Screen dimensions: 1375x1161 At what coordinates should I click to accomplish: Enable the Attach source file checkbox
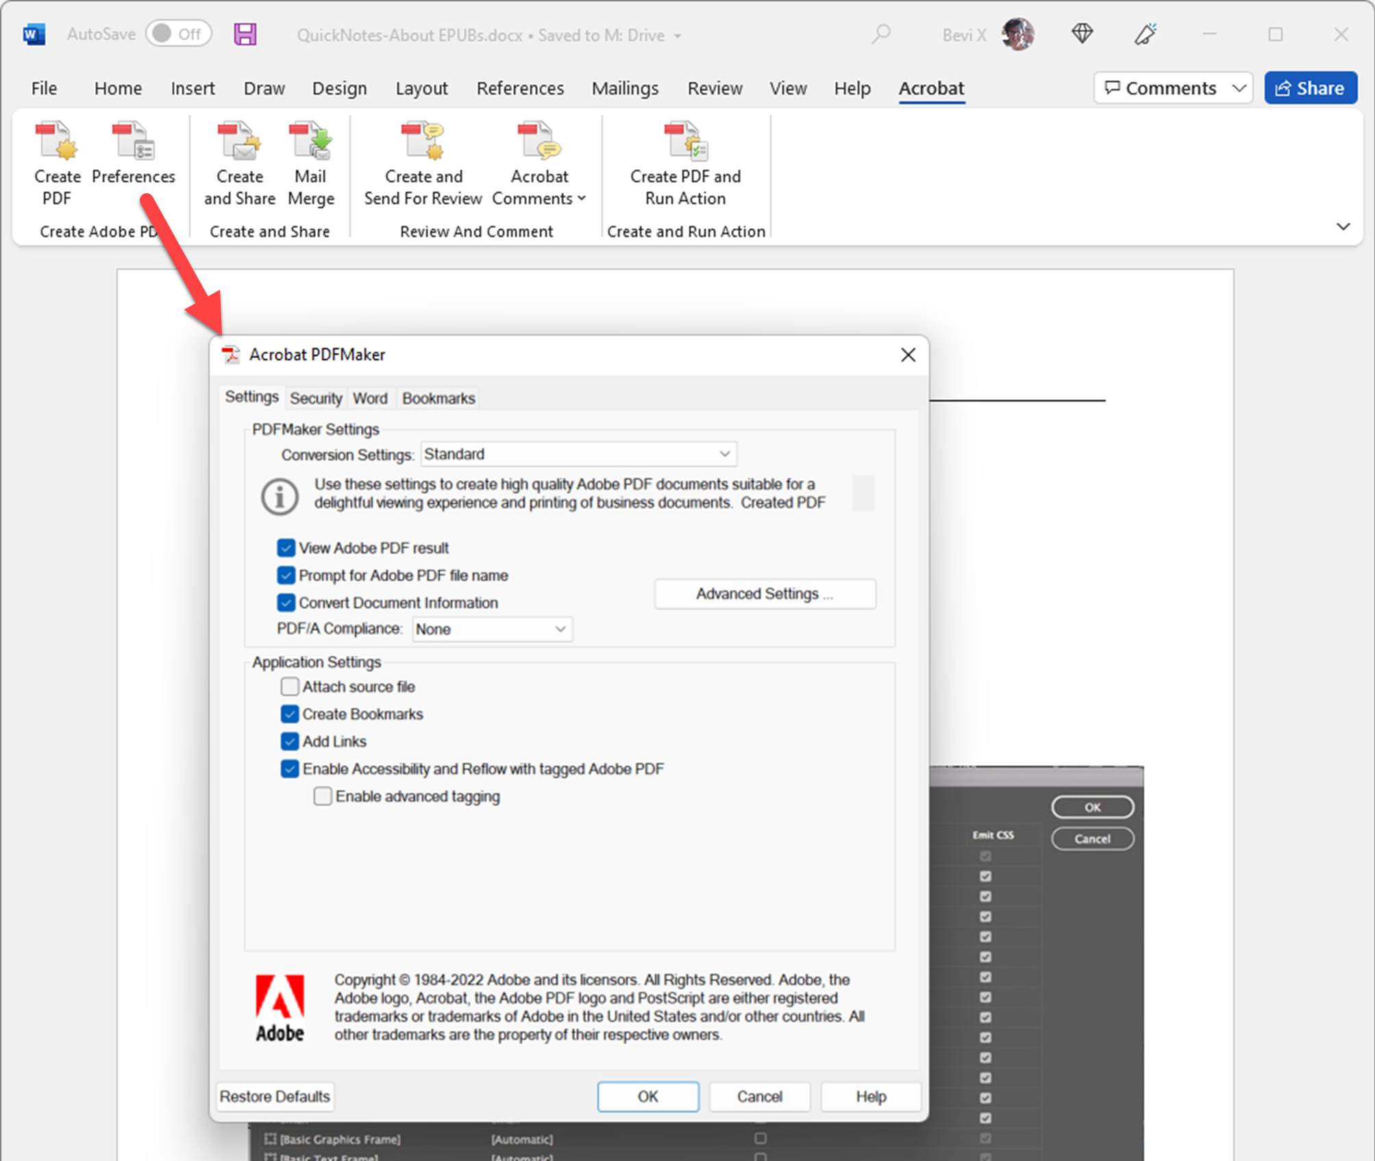coord(289,686)
